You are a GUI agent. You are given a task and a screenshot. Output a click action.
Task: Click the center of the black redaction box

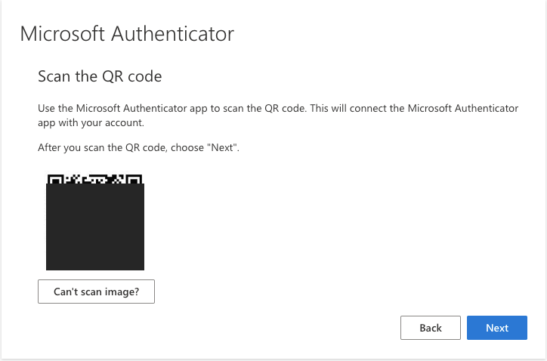click(95, 227)
